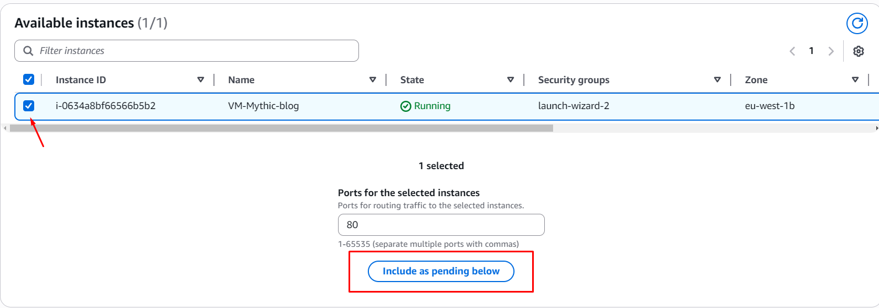Sort by Zone column arrow

point(855,80)
